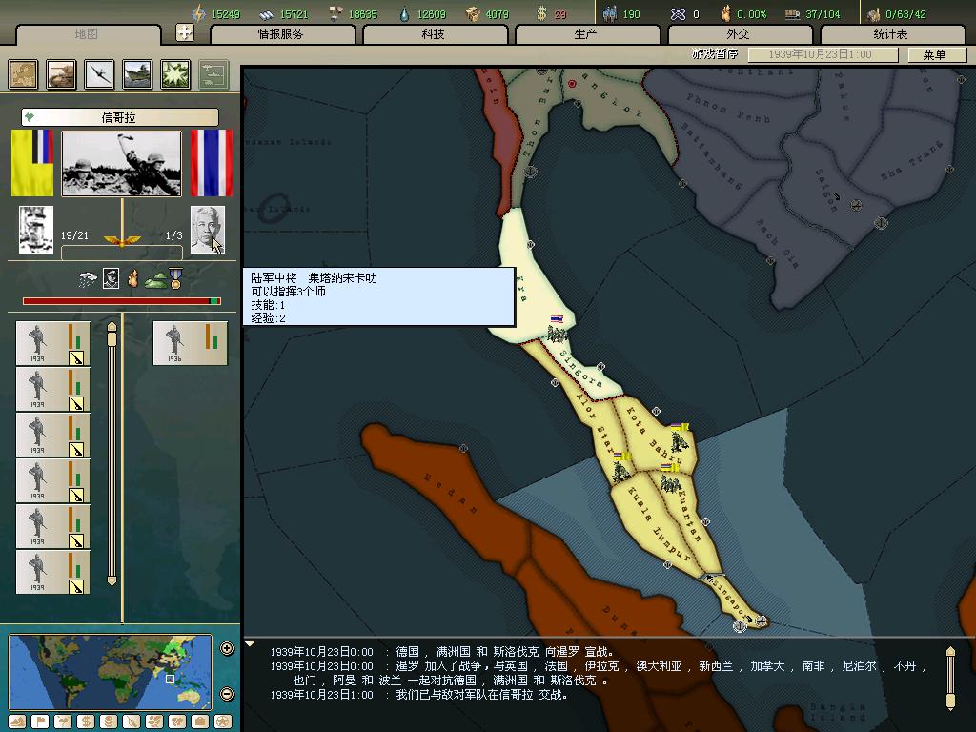Open the 外交 tab
The width and height of the screenshot is (976, 732).
click(739, 34)
